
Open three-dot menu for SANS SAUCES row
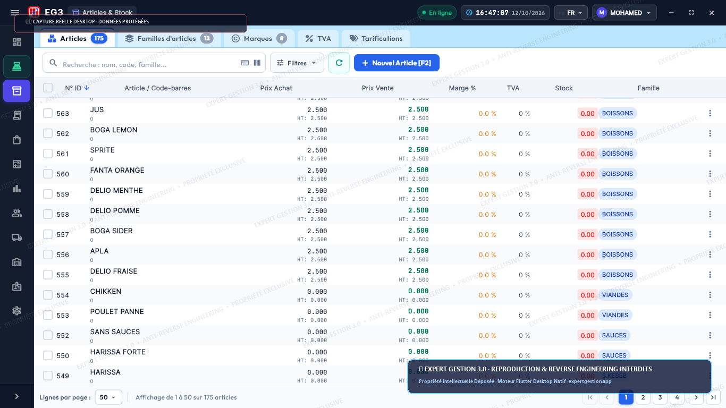coord(710,335)
